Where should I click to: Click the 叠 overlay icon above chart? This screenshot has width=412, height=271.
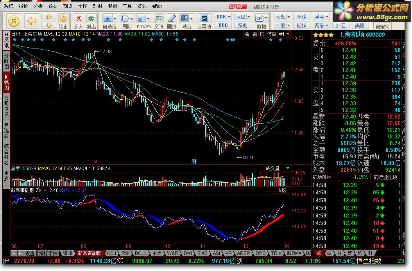point(247,34)
